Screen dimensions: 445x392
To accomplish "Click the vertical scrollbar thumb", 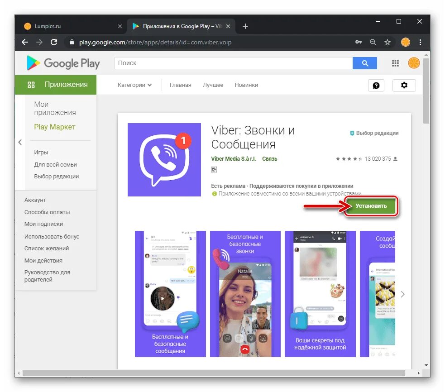I will 426,91.
